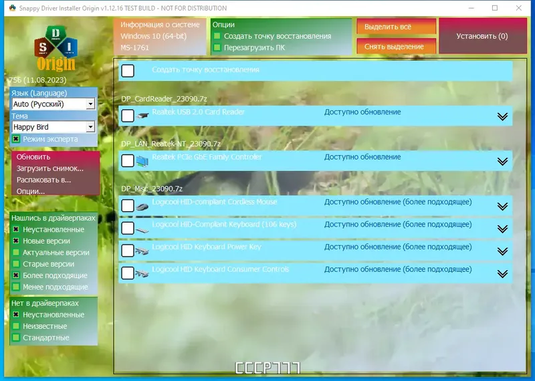Toggle 'Режим эксперта' checkbox

[15, 139]
